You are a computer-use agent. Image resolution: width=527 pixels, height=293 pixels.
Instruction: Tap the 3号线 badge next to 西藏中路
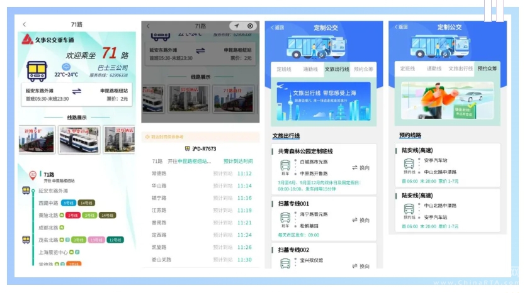(69, 203)
